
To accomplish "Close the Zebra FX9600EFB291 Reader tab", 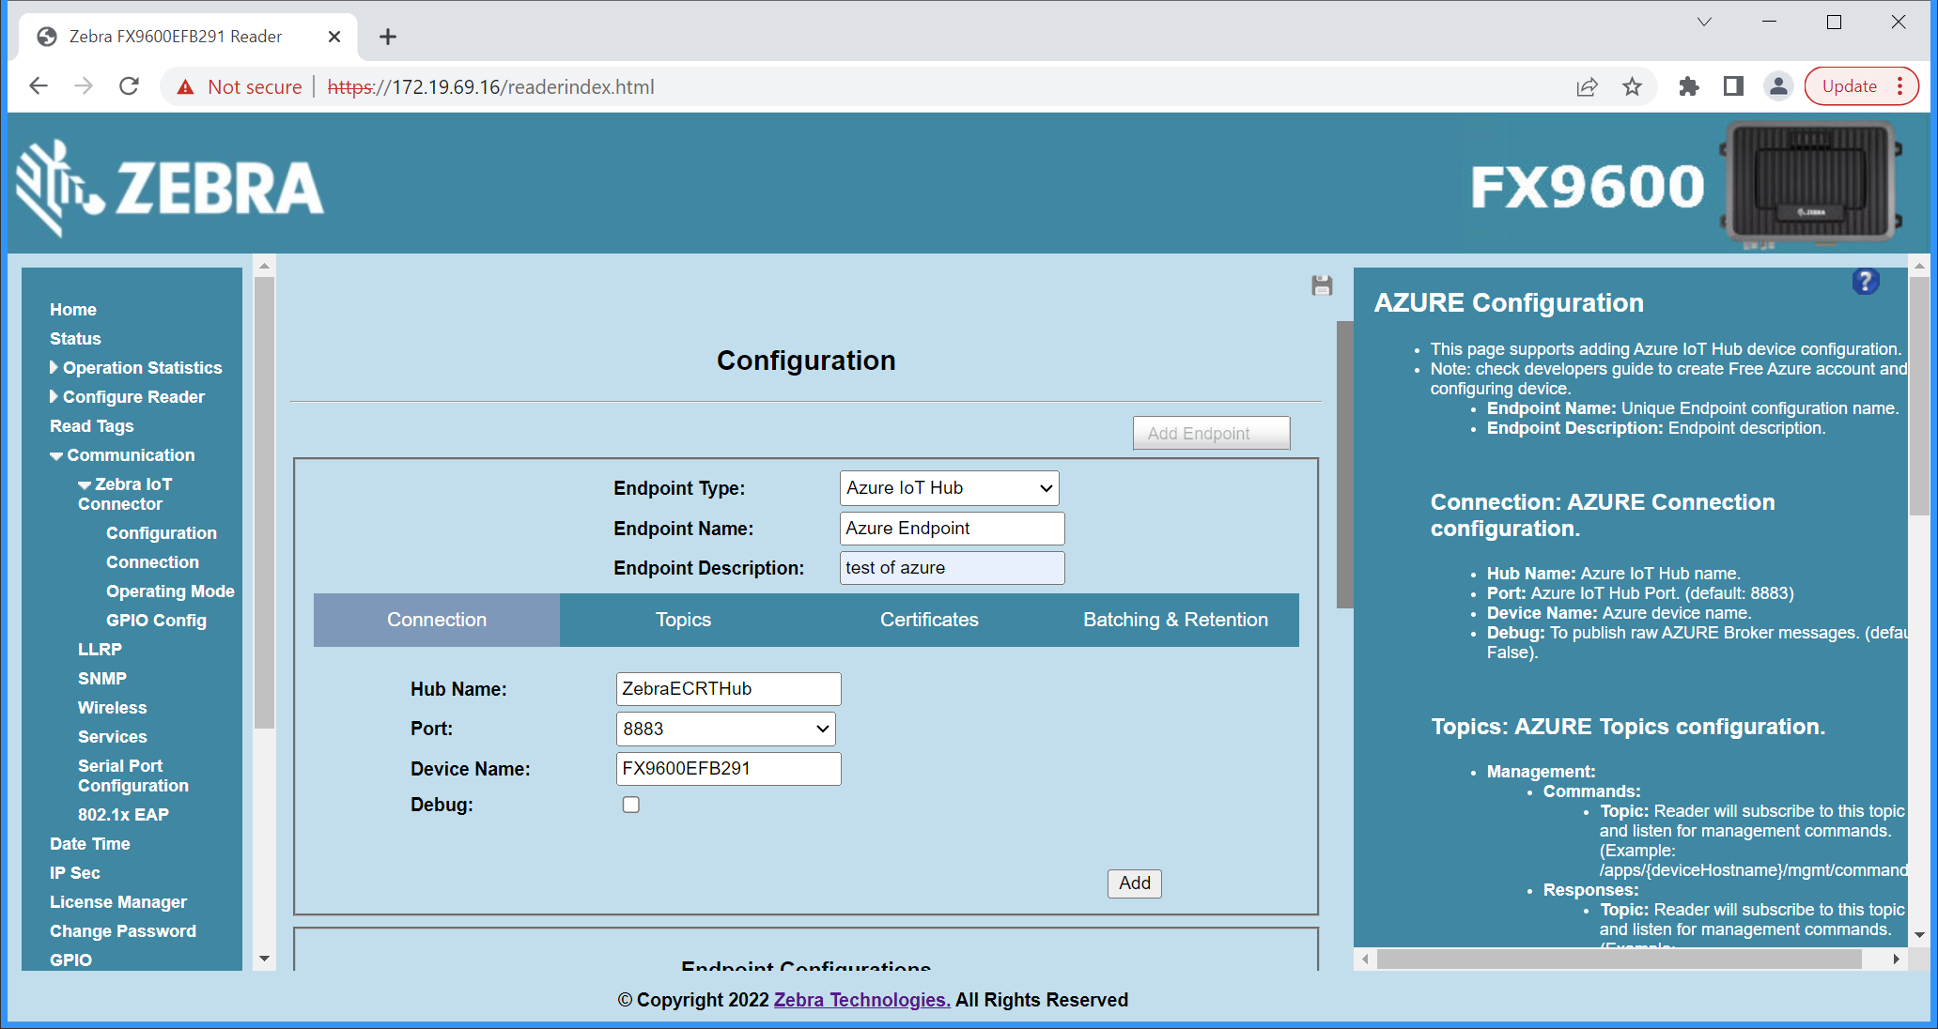I will 334,37.
